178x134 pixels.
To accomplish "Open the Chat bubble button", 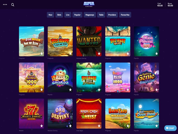I will pos(170,128).
